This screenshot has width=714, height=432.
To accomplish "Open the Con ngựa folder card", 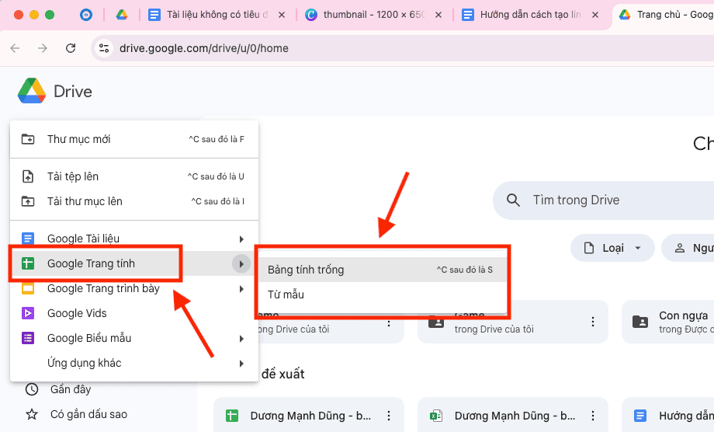I will (668, 322).
